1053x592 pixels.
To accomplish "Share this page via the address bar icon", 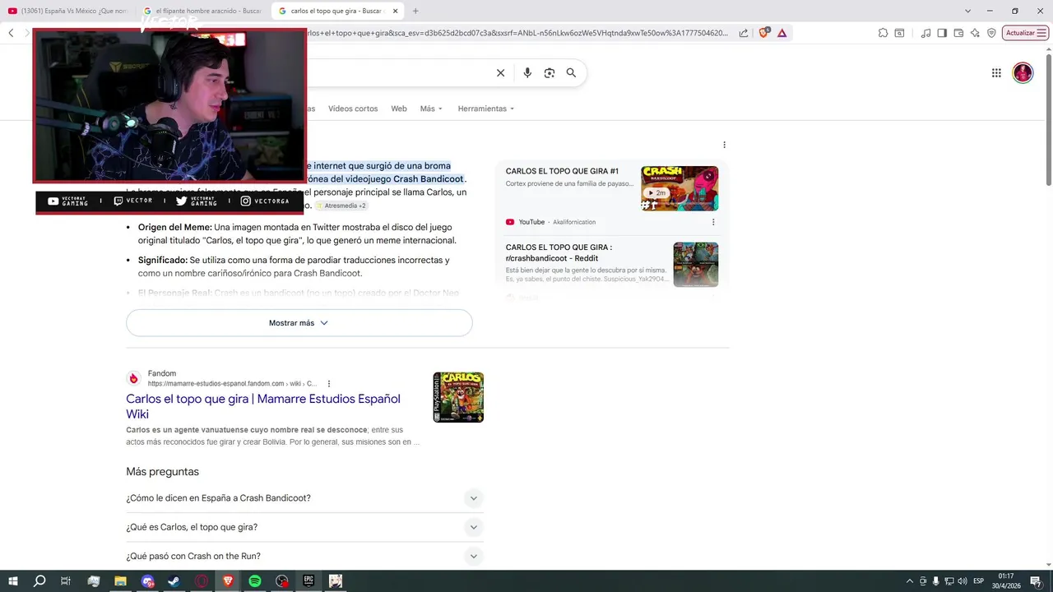I will [x=744, y=33].
